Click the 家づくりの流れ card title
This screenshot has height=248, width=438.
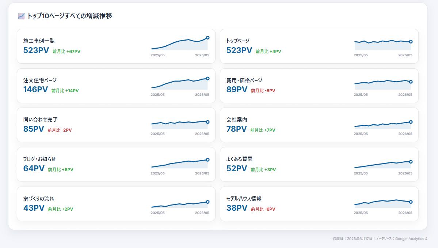pos(39,199)
